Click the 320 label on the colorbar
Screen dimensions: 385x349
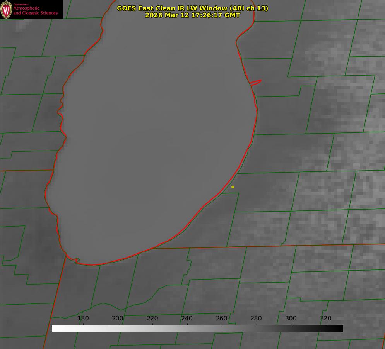[325, 319]
